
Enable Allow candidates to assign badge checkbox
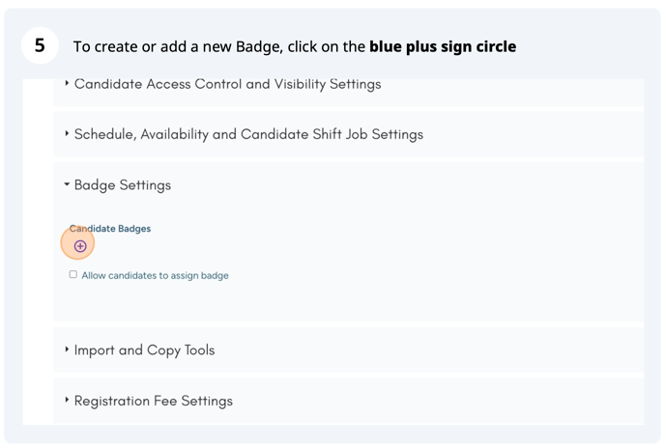[x=72, y=275]
